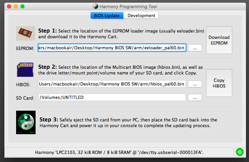This screenshot has height=162, width=249.
Task: Browse for SD Card volume
Action: point(195,98)
